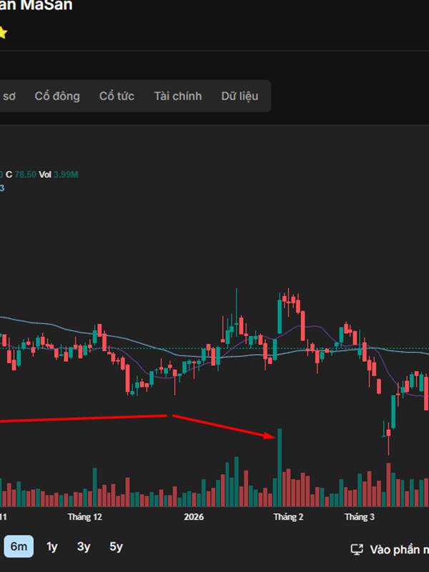Click the yellow favorite star icon
Screen dimensions: 429x572
pos(2,33)
